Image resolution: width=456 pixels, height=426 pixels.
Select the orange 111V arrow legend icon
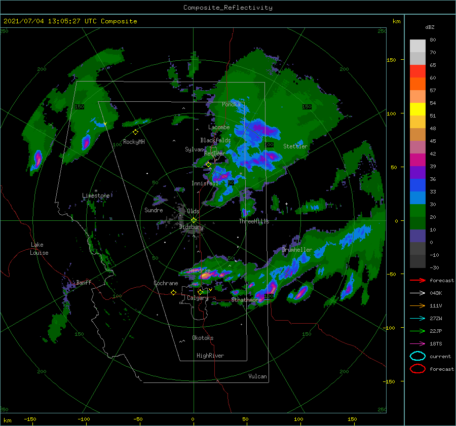pos(417,305)
